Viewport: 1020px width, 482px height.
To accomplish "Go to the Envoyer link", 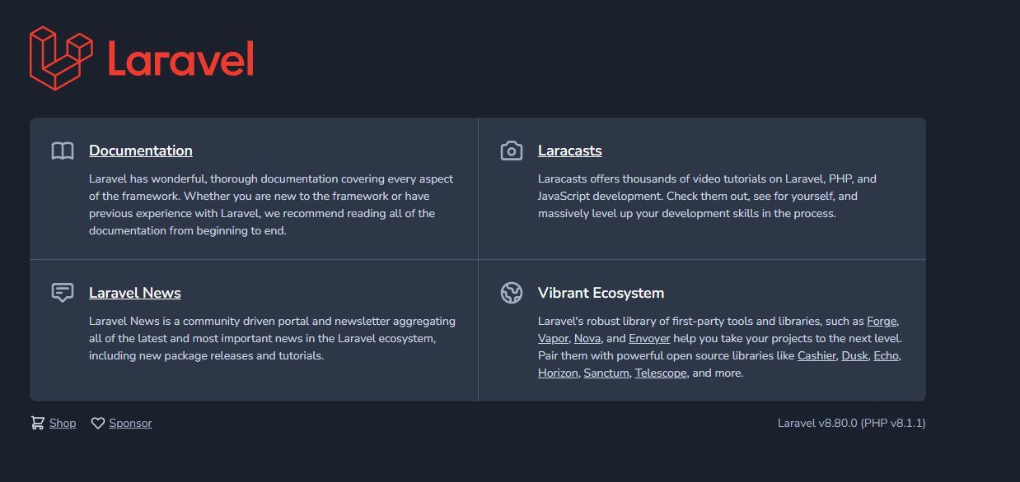I will pos(649,338).
